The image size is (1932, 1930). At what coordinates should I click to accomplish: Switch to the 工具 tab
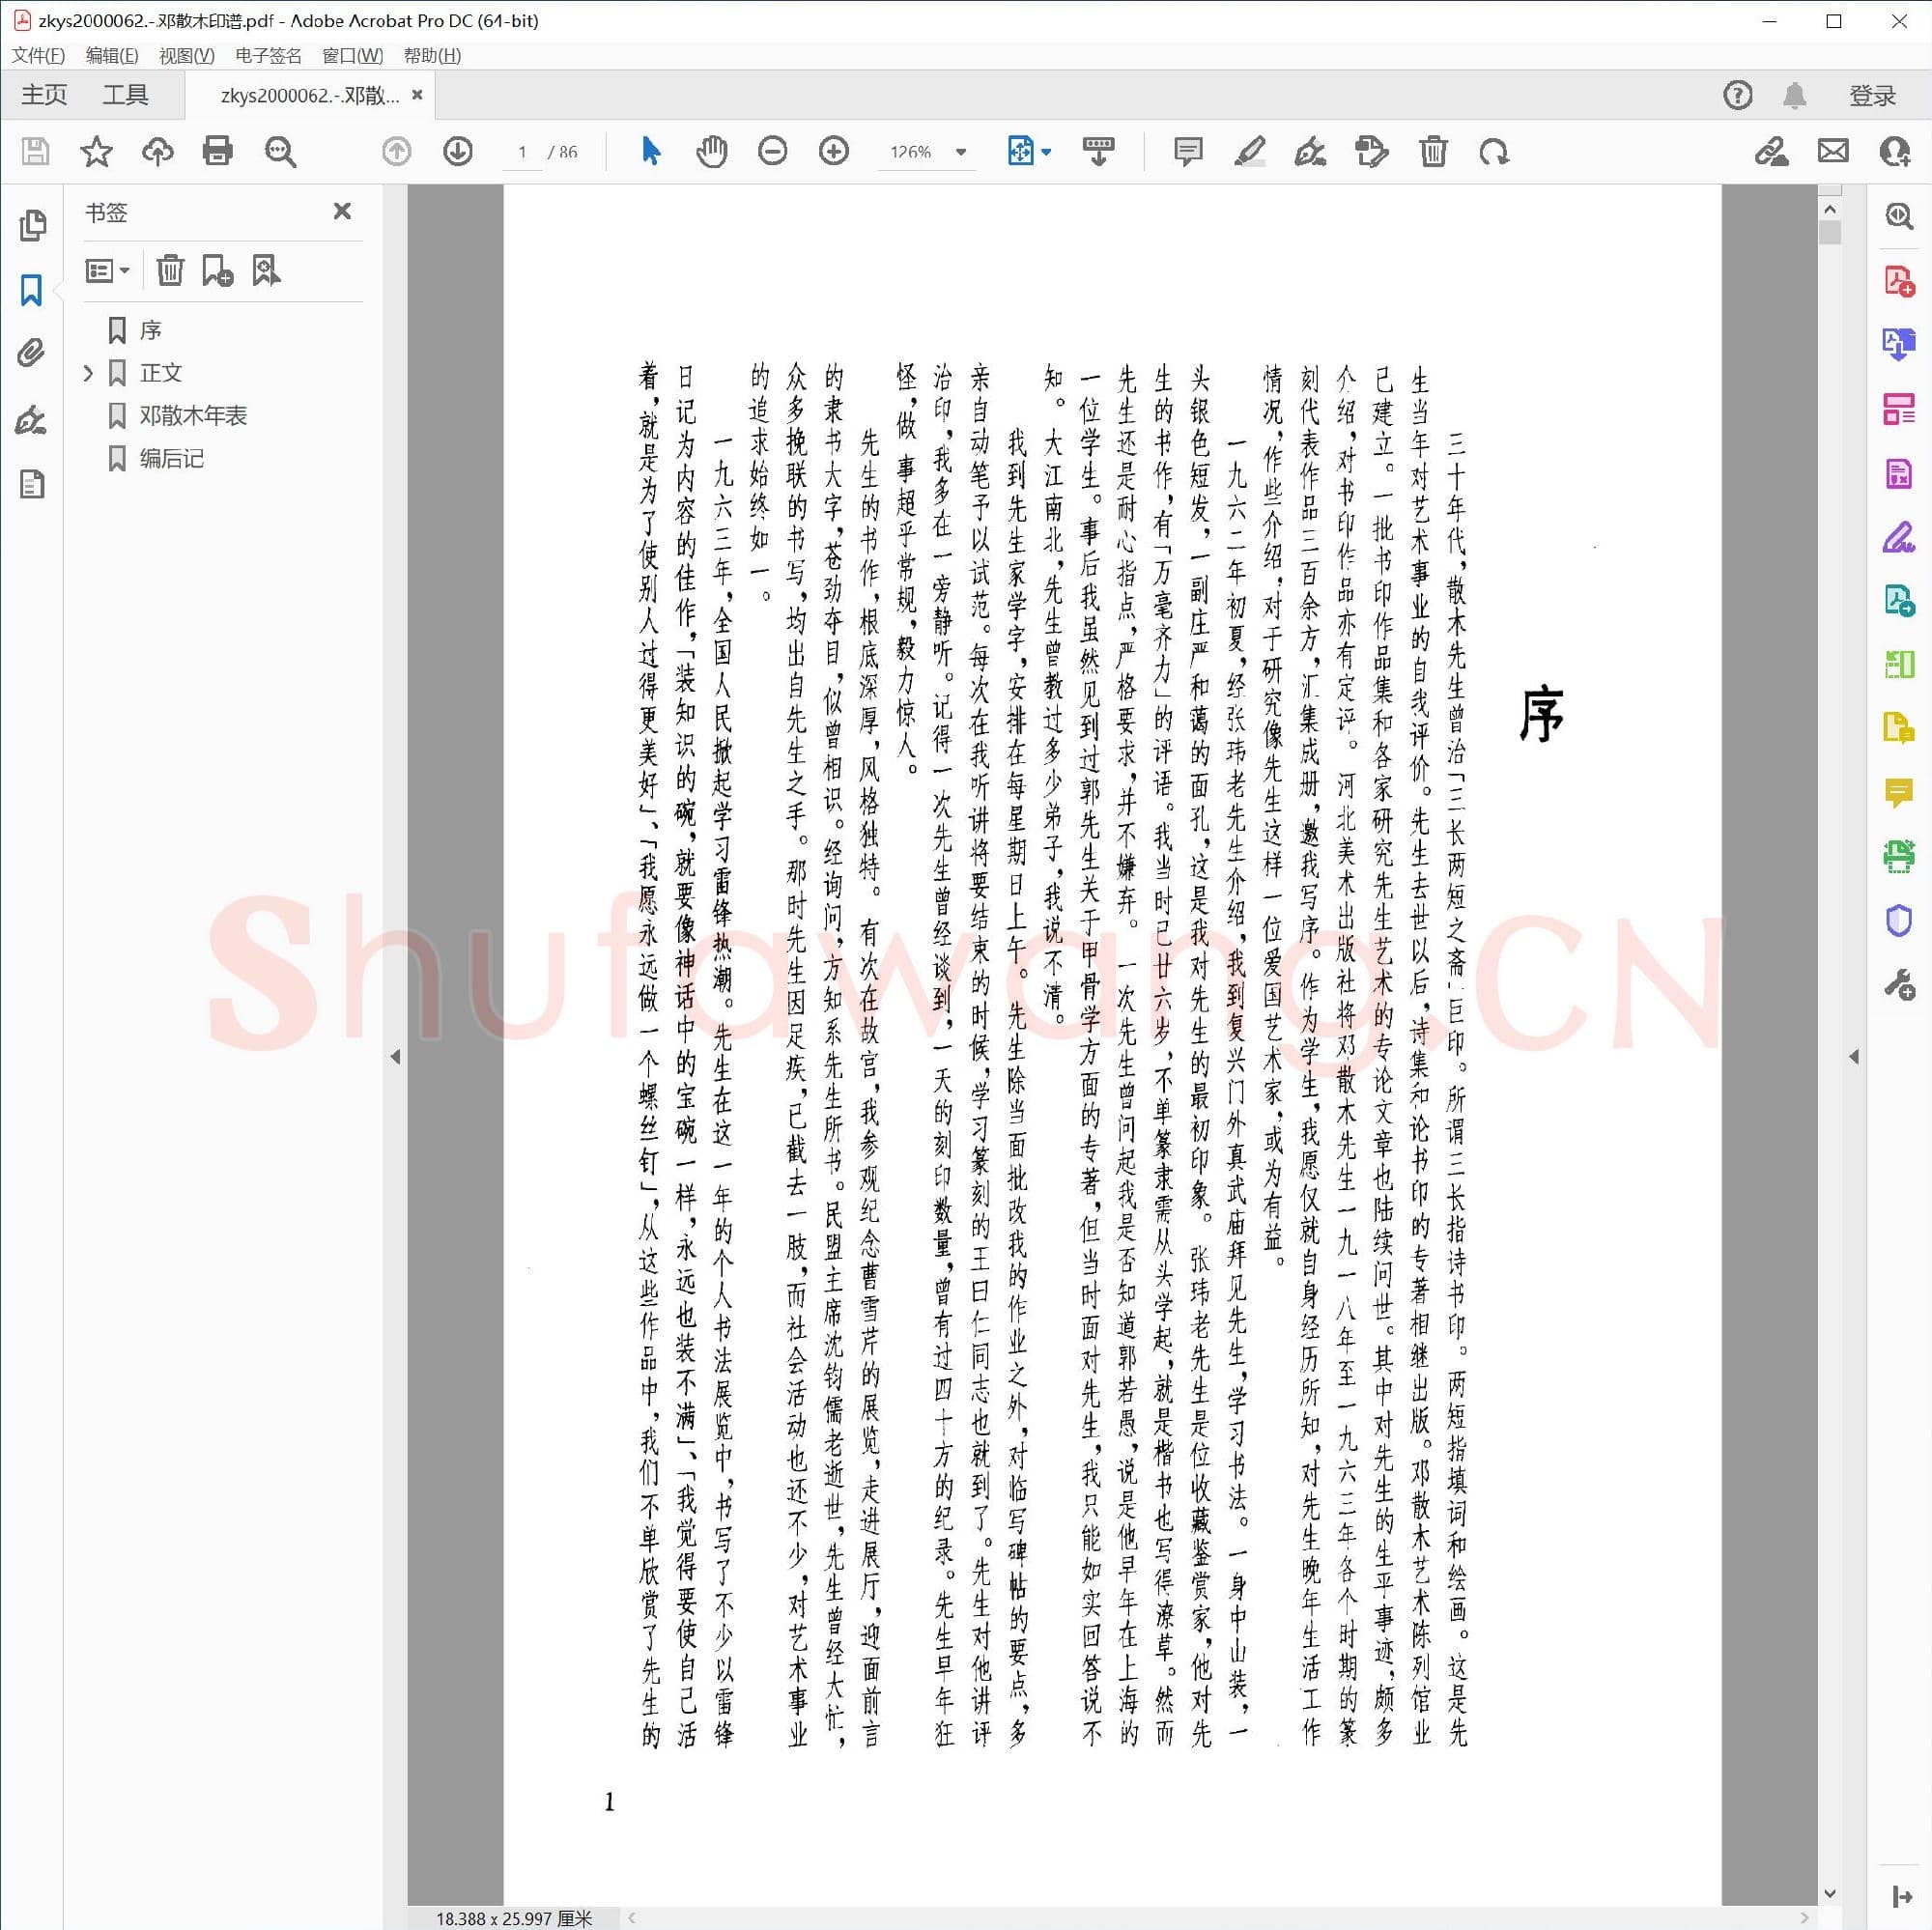pyautogui.click(x=125, y=95)
